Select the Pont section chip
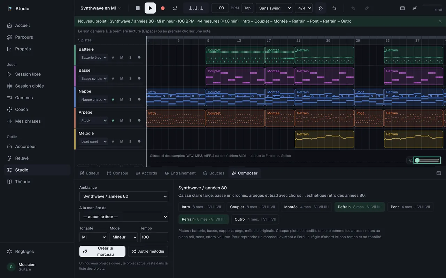This screenshot has height=278, width=446. click(x=410, y=207)
